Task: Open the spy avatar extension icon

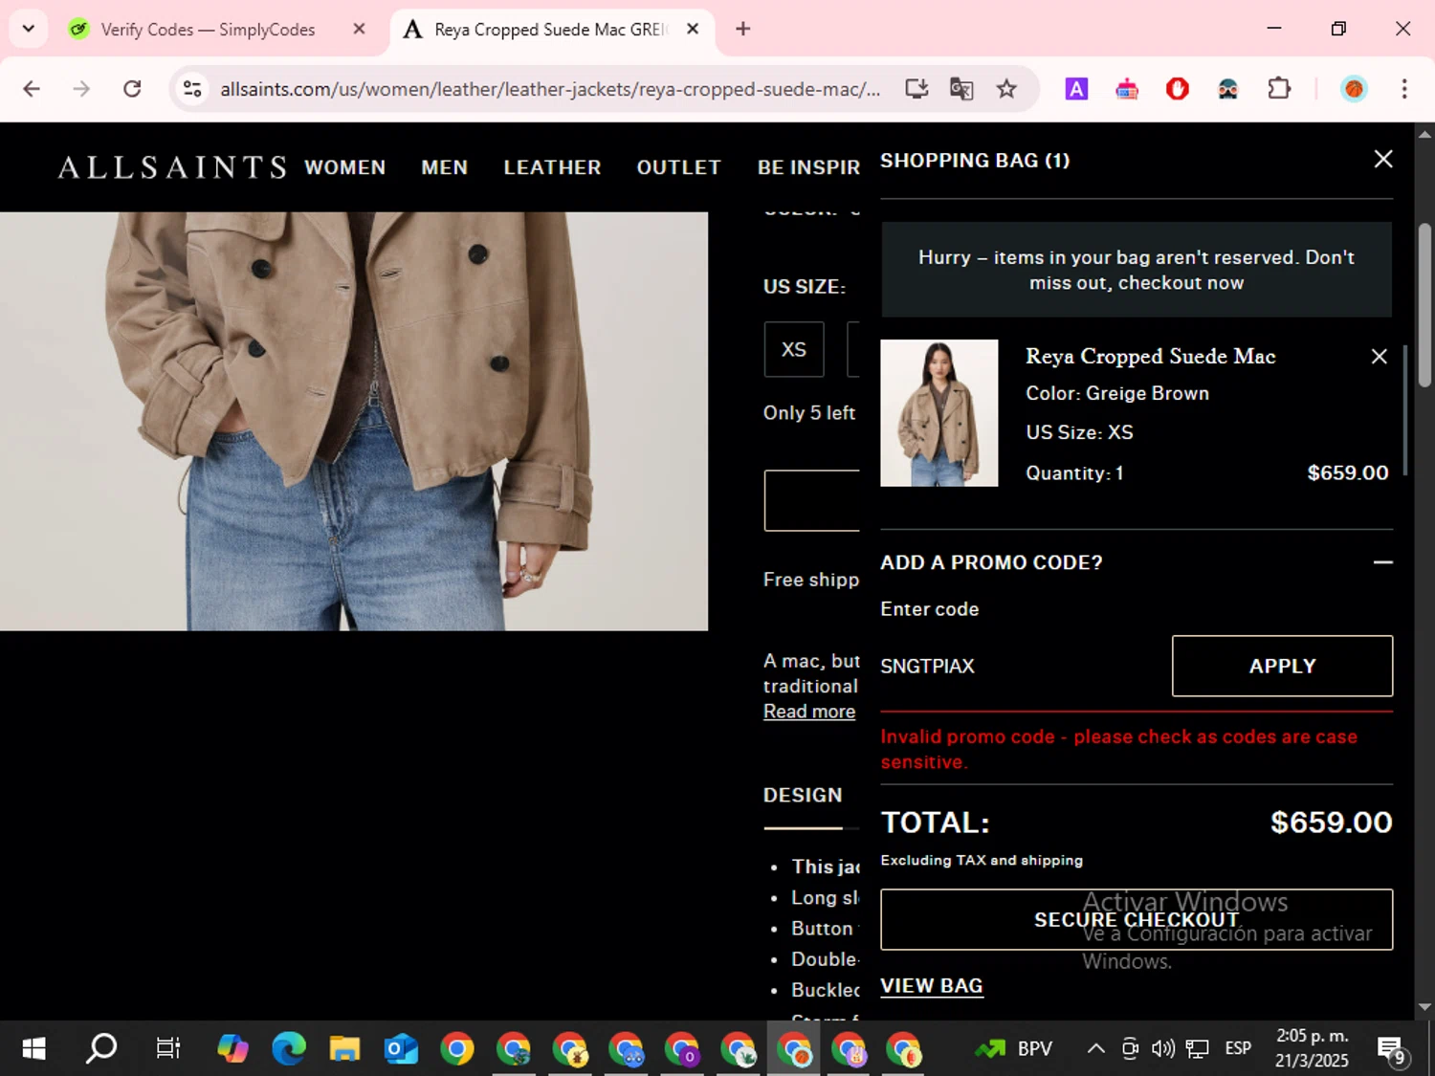Action: tap(1228, 89)
